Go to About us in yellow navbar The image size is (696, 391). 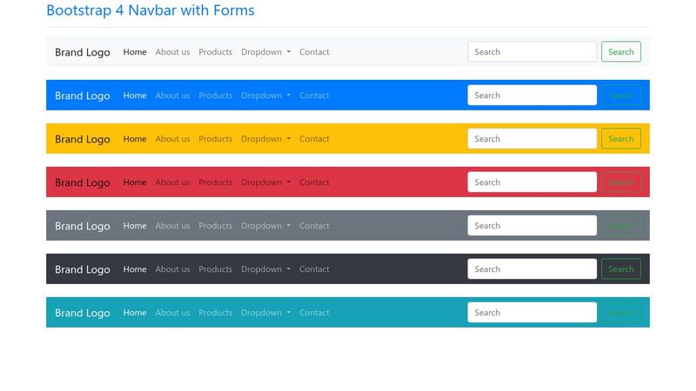[x=172, y=139]
